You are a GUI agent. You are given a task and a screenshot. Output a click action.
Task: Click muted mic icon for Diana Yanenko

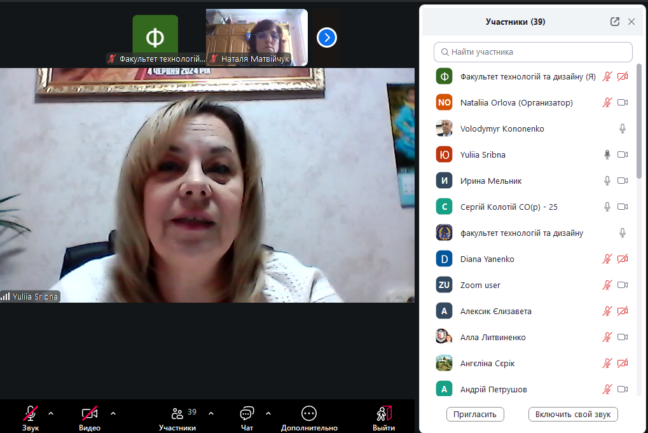pyautogui.click(x=607, y=259)
